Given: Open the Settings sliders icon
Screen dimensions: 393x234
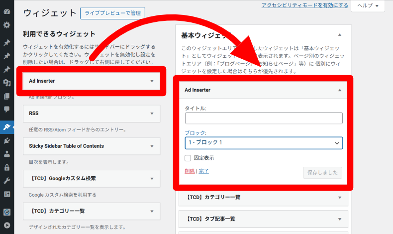Looking at the screenshot, I should (x=7, y=194).
